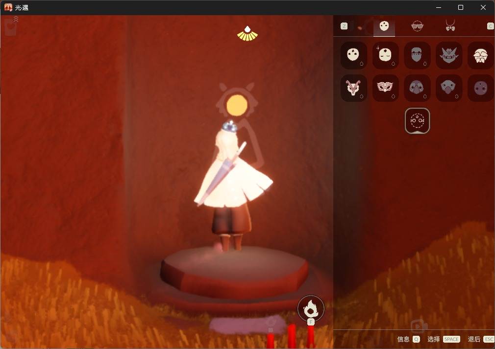Tap the flame candle action button
Screen dimensions: 495x349
click(311, 309)
